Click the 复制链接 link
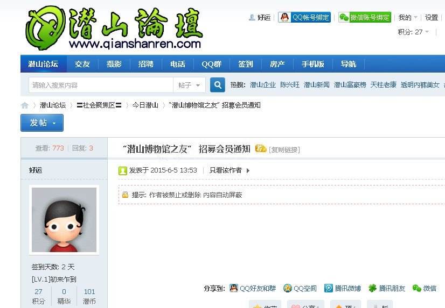The image size is (445, 308). [x=284, y=149]
